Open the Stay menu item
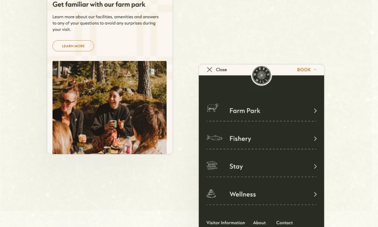 tap(261, 166)
